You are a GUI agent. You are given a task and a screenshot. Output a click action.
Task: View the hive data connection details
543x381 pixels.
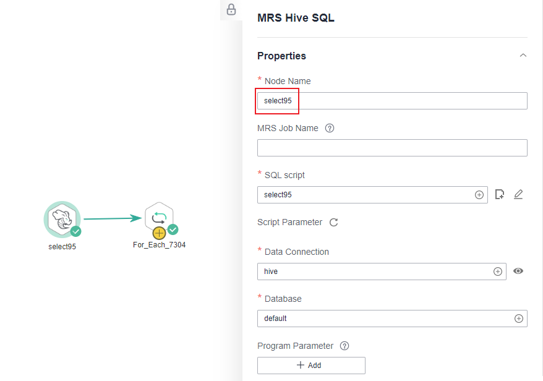click(x=518, y=271)
